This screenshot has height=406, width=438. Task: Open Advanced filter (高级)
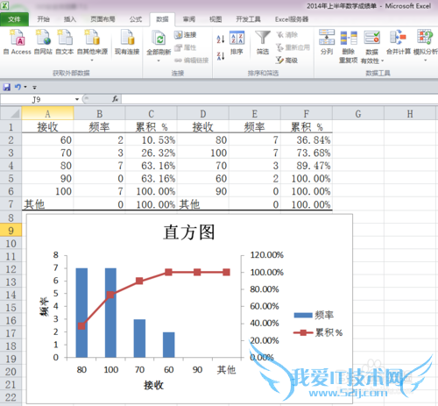(286, 61)
